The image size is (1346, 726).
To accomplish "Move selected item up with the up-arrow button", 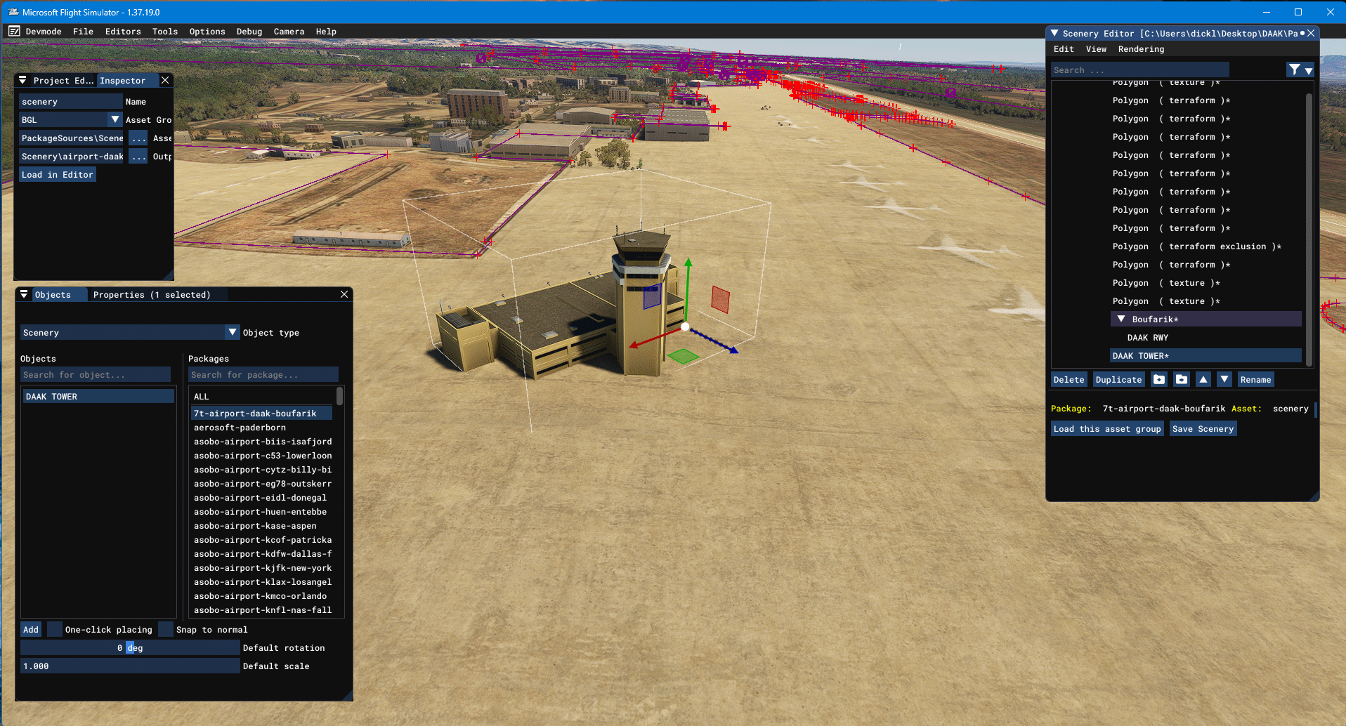I will (x=1203, y=380).
